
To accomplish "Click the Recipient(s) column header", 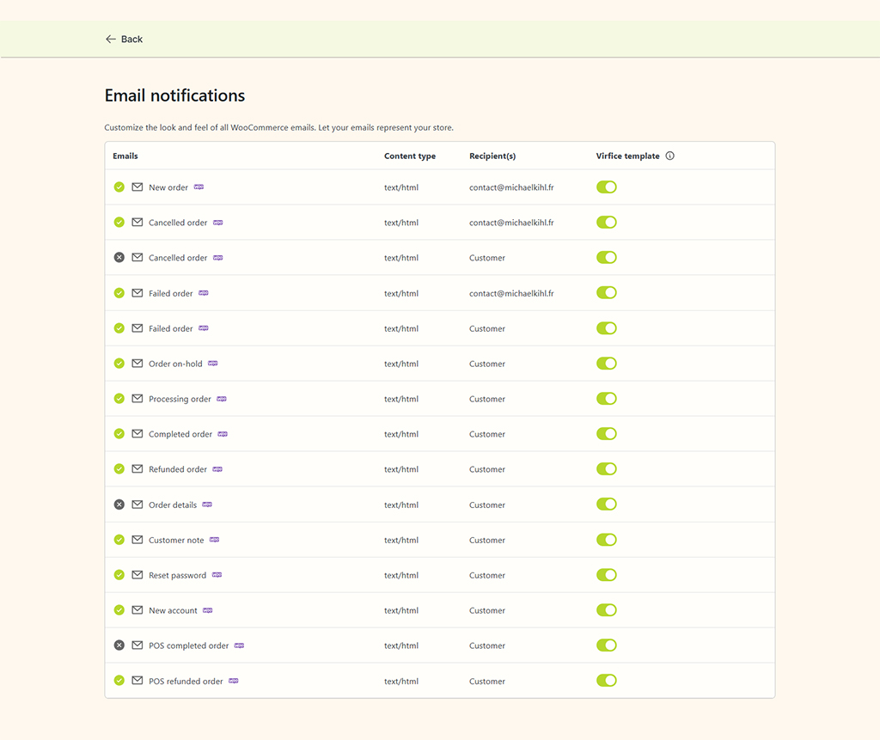I will point(492,156).
